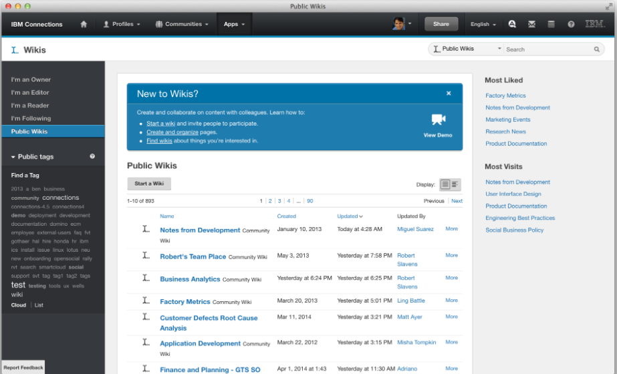The image size is (617, 374).
Task: Click IBM Connections brand link
Action: point(37,25)
